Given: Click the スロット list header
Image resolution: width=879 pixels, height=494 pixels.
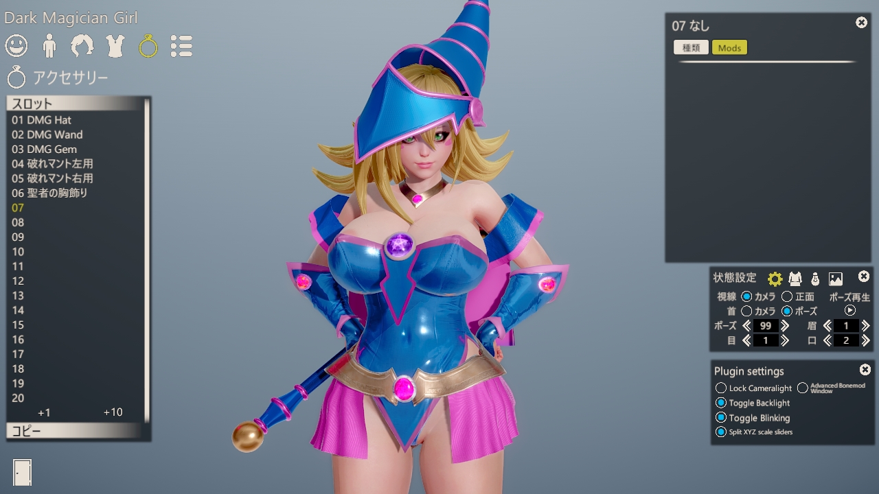Looking at the screenshot, I should pyautogui.click(x=76, y=104).
